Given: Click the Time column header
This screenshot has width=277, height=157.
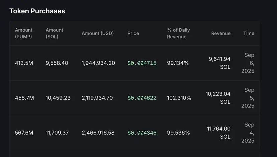Looking at the screenshot, I should click(x=249, y=33).
